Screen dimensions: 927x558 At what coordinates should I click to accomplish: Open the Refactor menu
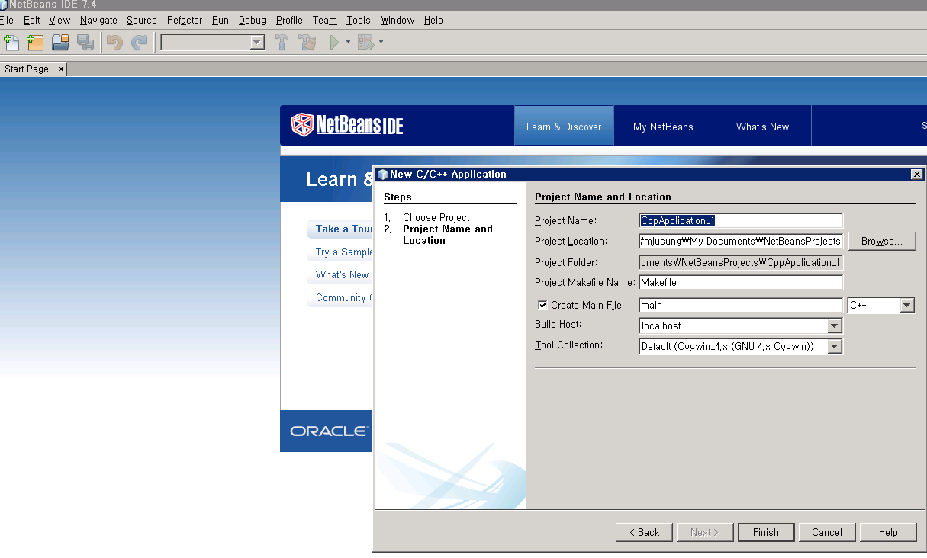(185, 20)
